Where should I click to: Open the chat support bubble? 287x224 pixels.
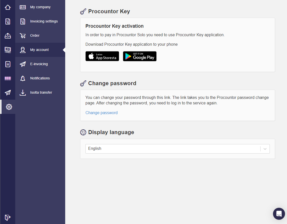point(279,214)
